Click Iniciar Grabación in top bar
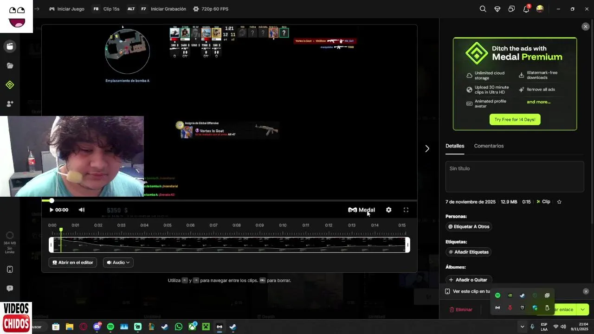The height and width of the screenshot is (334, 594). tap(163, 9)
